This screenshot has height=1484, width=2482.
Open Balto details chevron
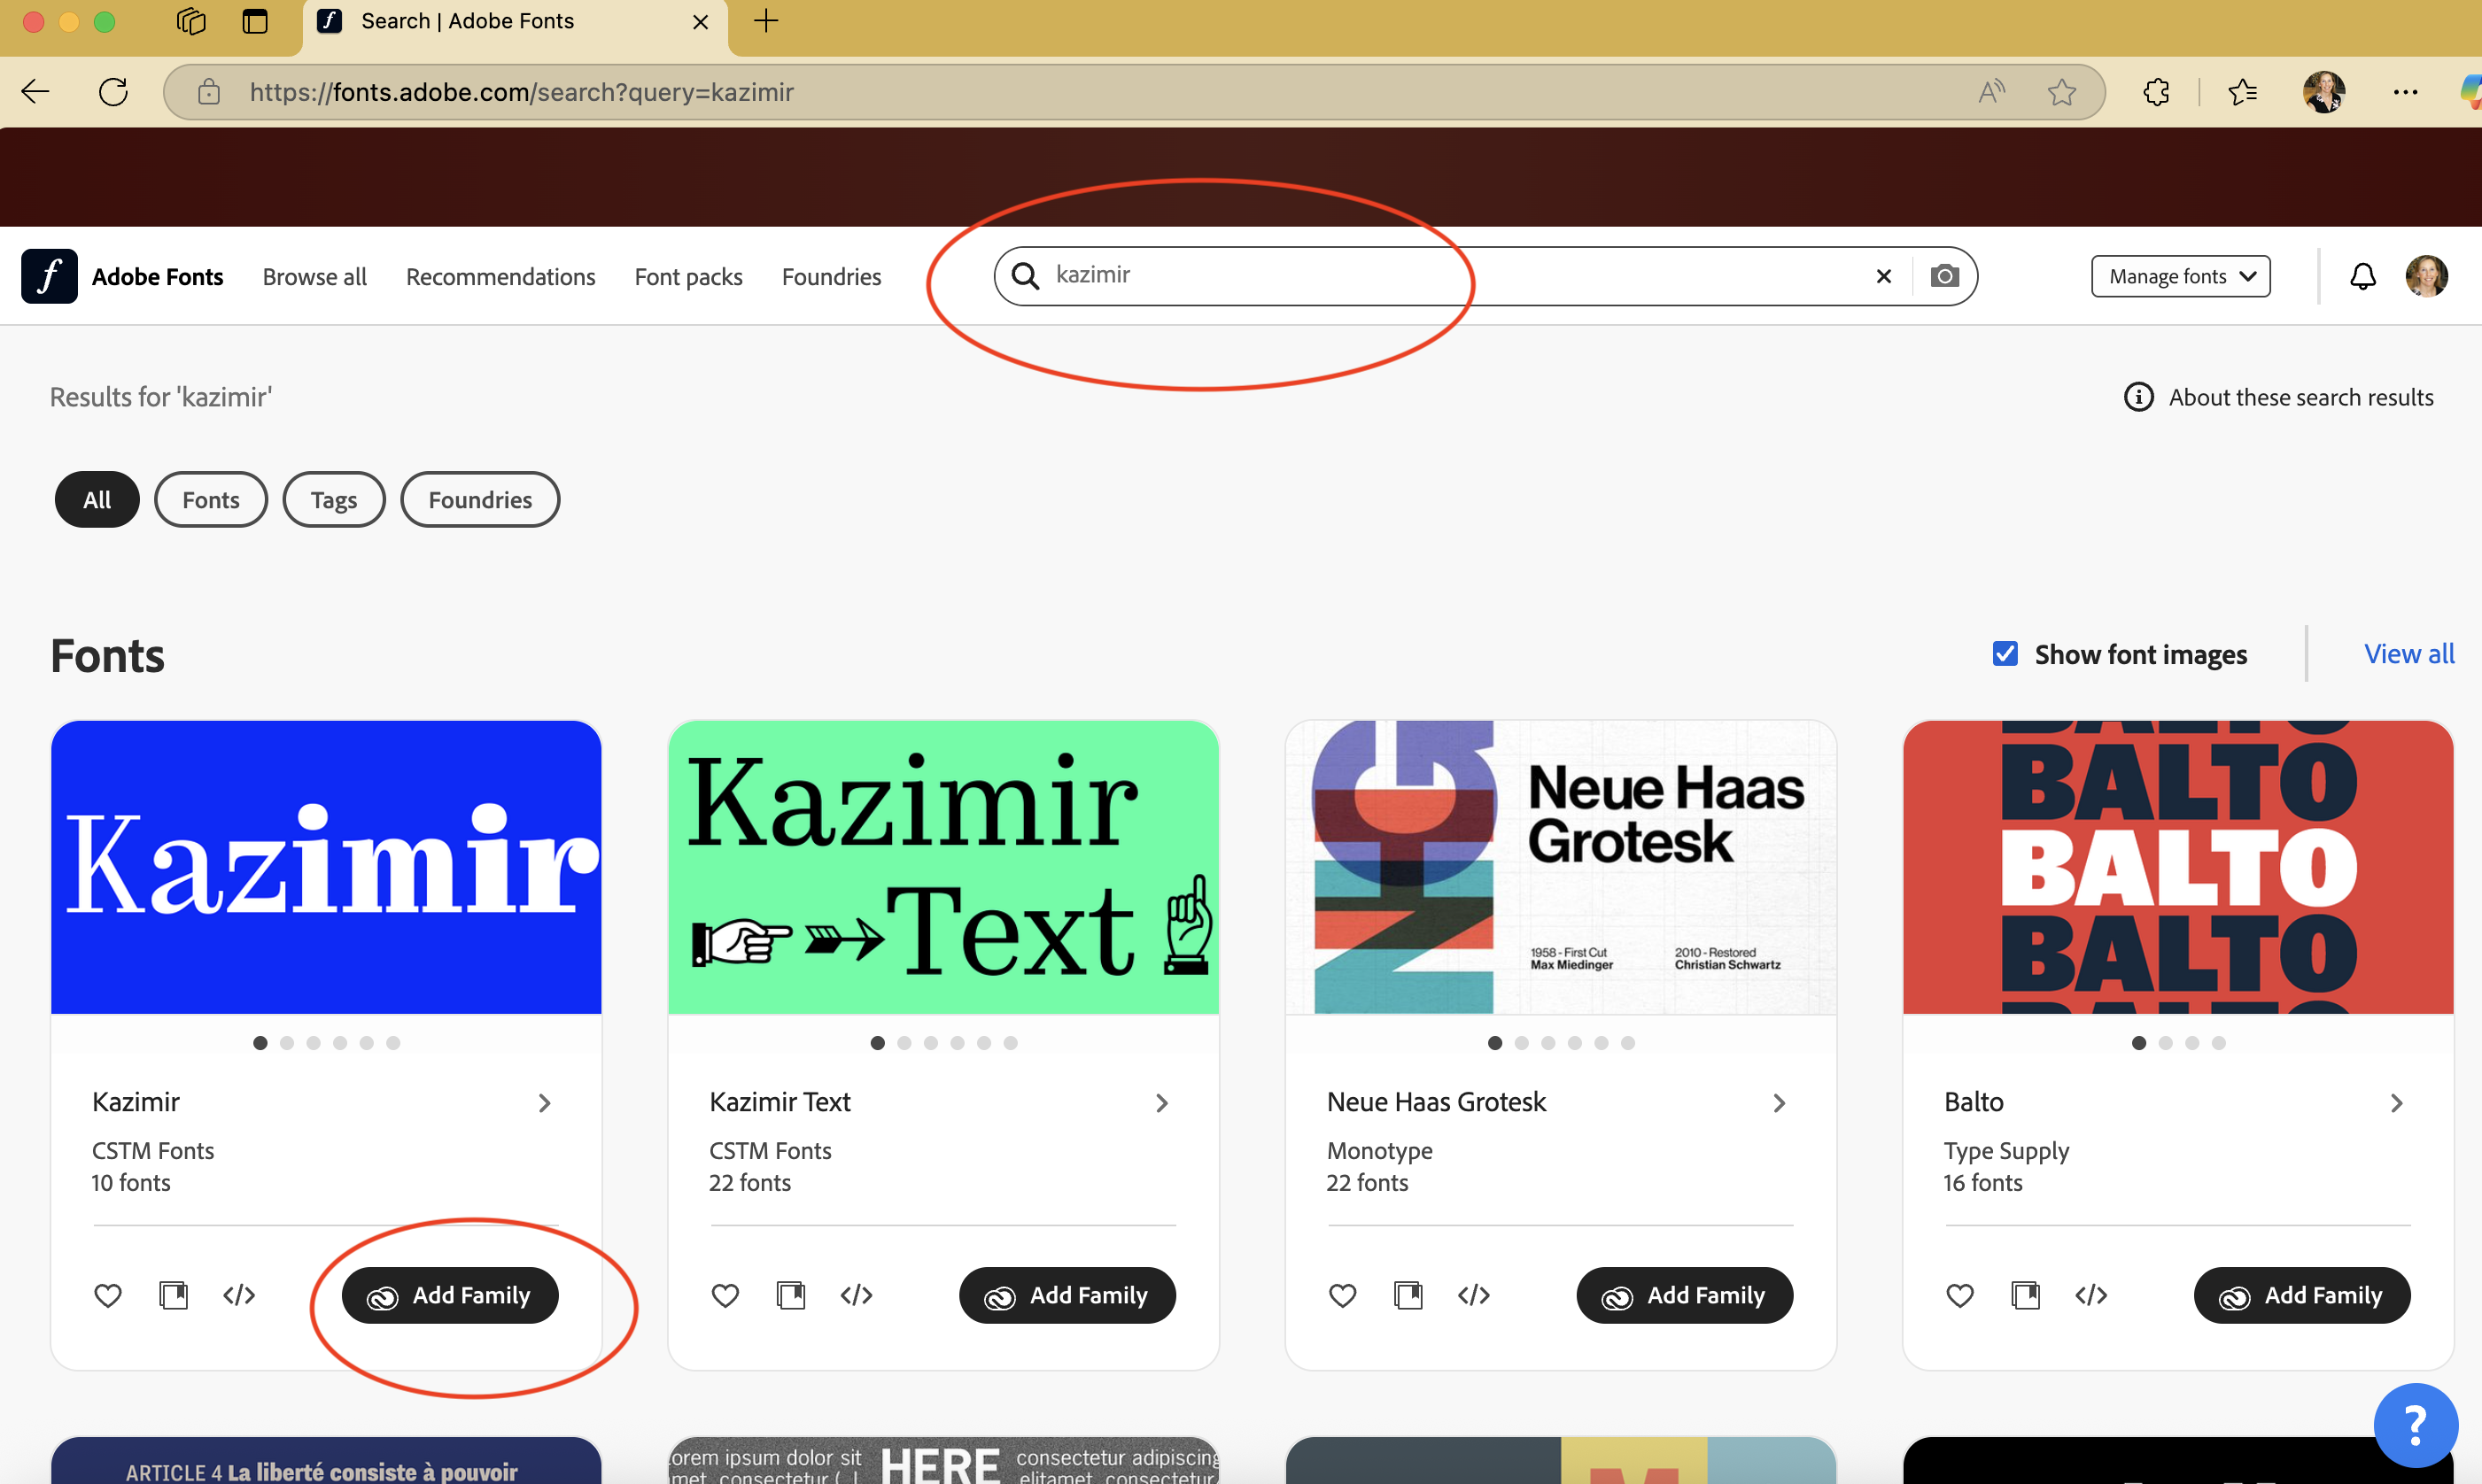(2397, 1103)
